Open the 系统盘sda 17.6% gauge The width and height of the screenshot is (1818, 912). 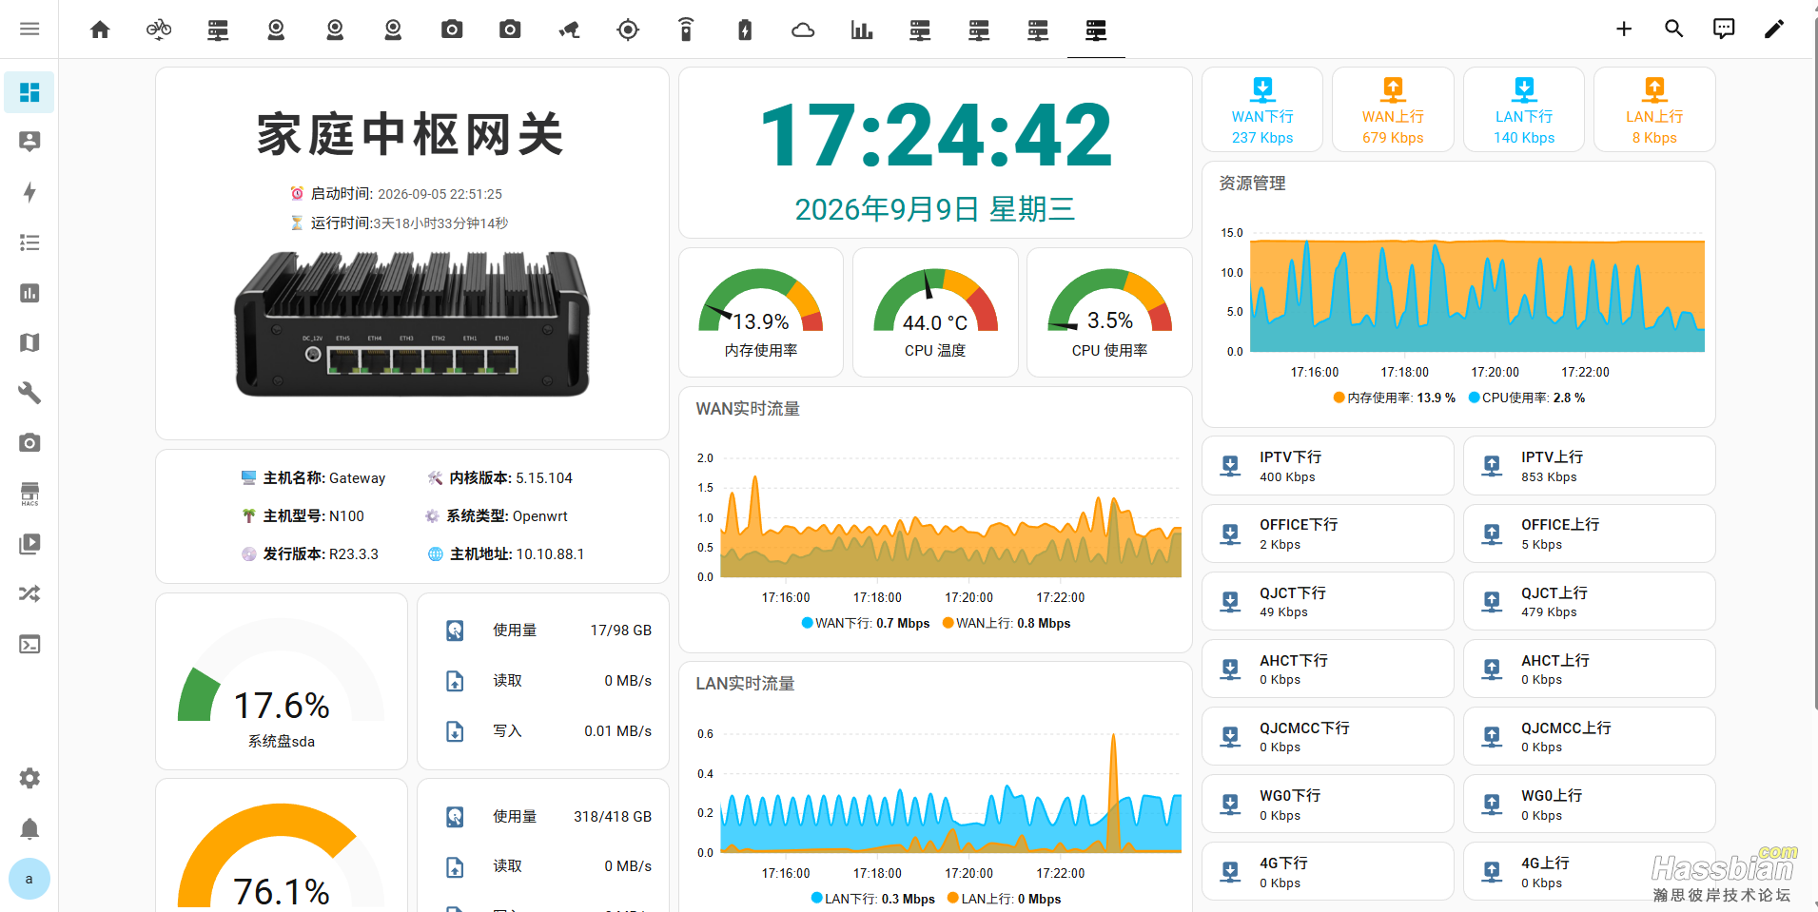coord(282,682)
